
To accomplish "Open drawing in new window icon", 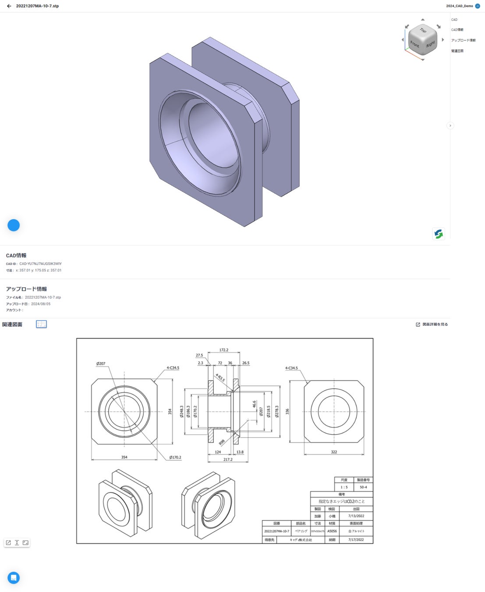I will coord(8,543).
